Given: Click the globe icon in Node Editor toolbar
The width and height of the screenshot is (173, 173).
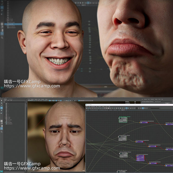Looking at the screenshot, I should 145,108.
